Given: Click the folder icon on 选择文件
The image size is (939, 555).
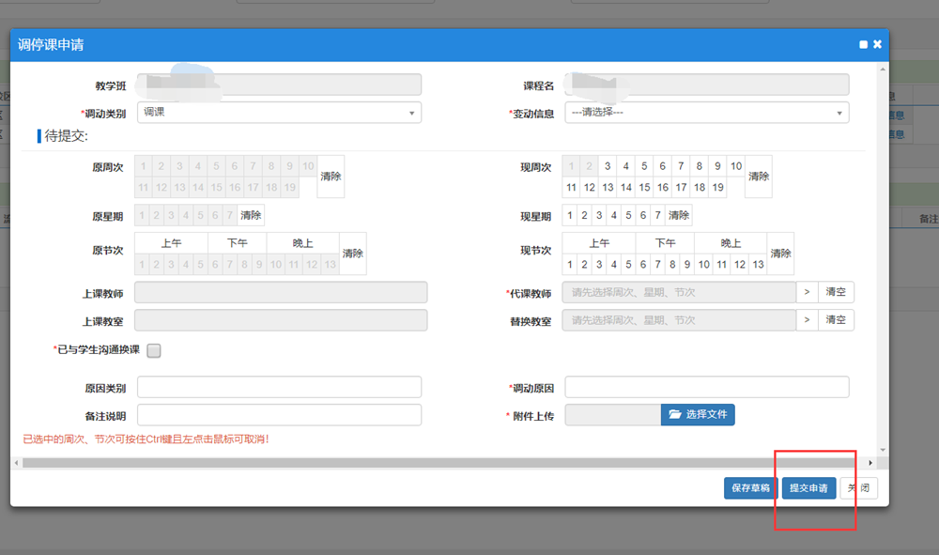Looking at the screenshot, I should click(675, 414).
